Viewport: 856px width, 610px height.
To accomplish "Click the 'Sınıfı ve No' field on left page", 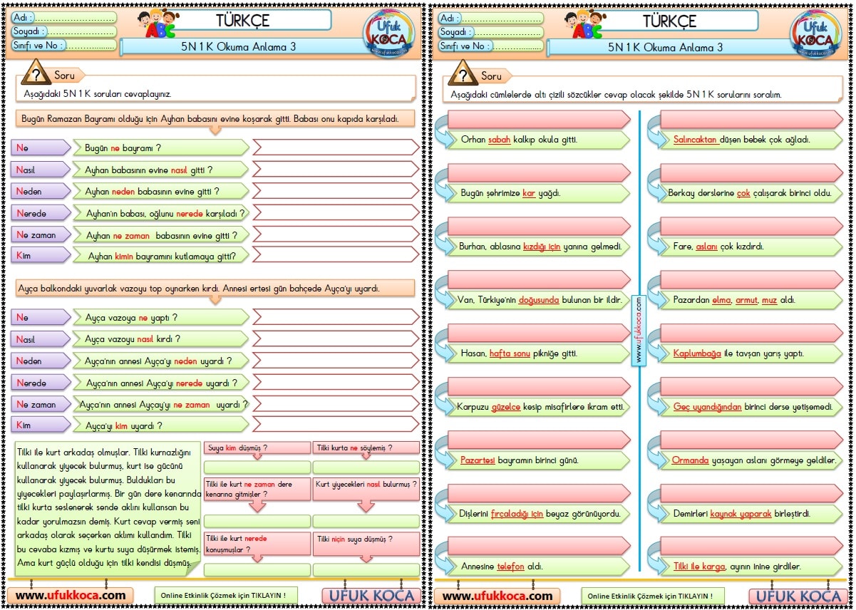I will (x=63, y=46).
